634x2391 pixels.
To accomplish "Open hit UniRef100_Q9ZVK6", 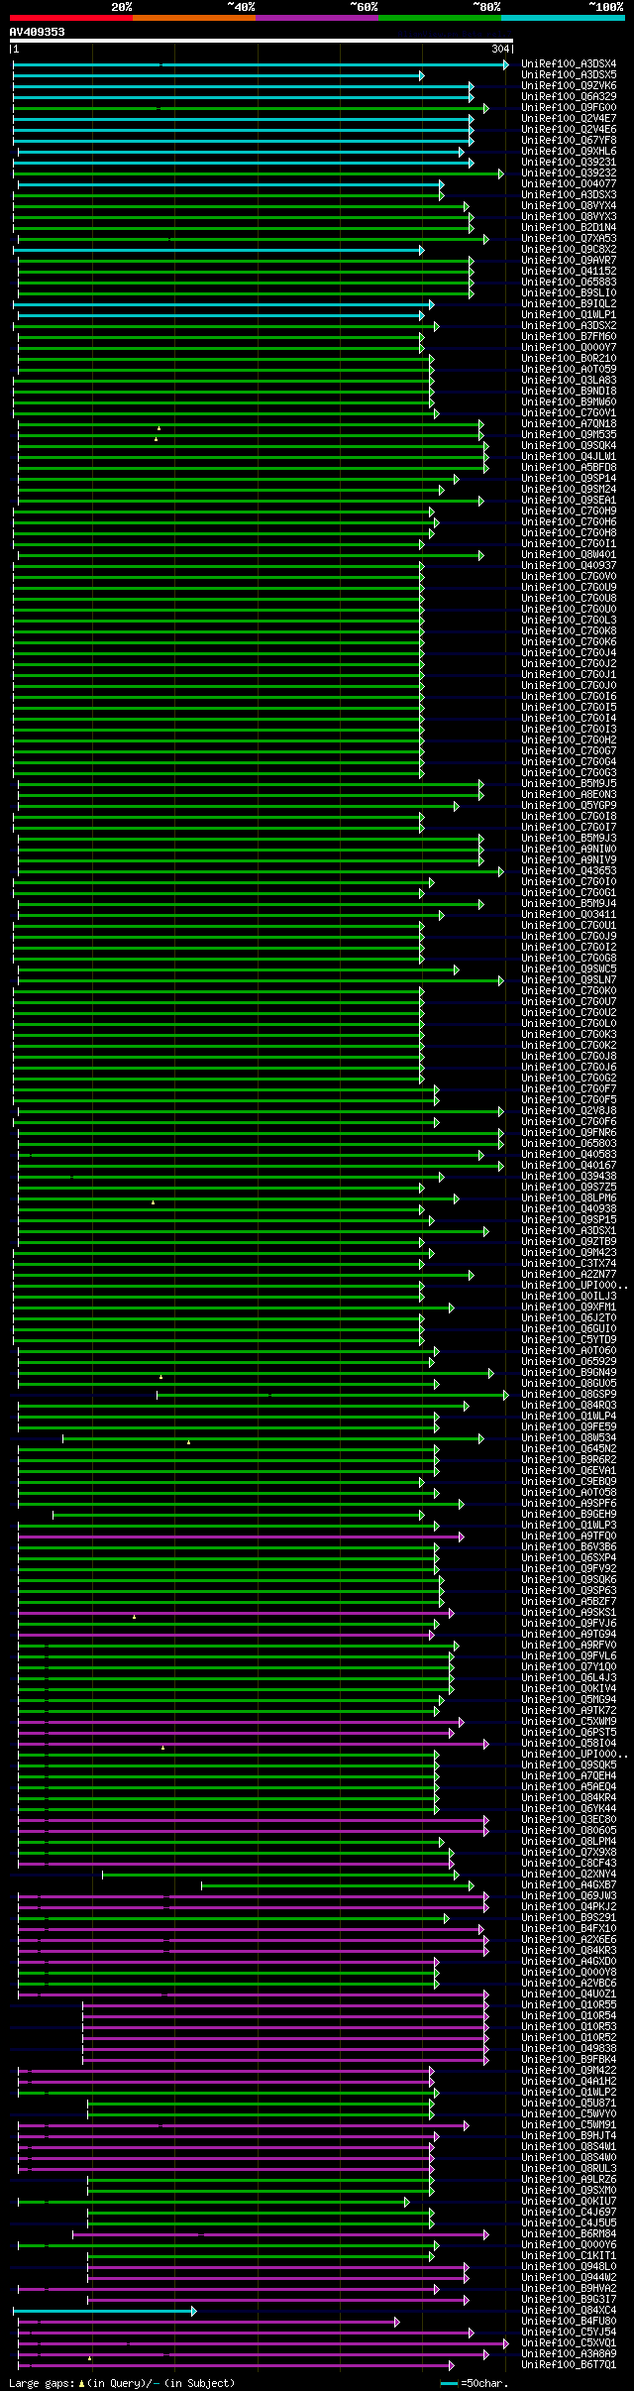I will (569, 86).
